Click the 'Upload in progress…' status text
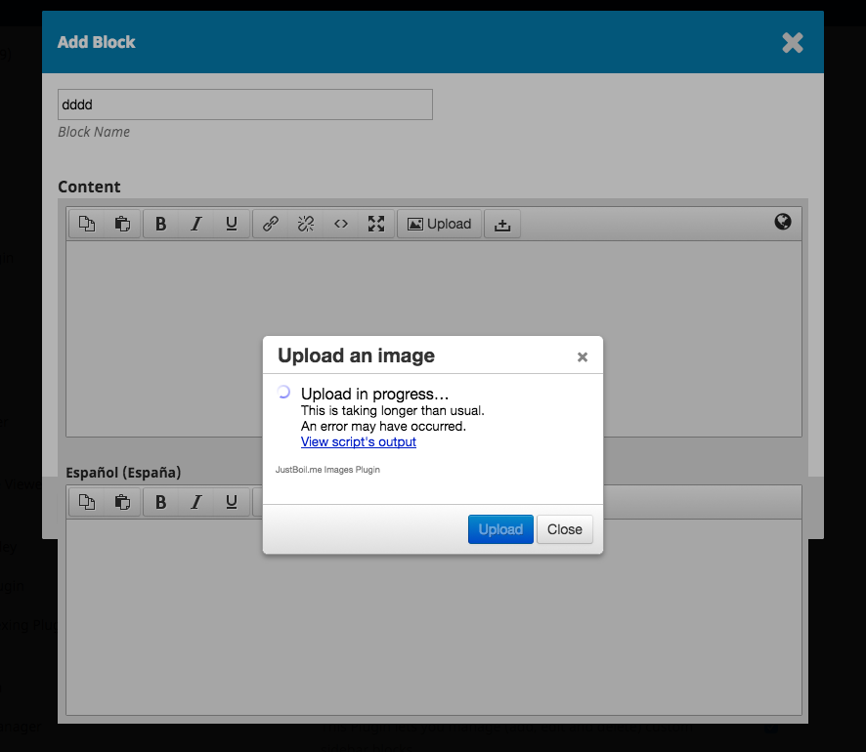The width and height of the screenshot is (866, 752). pyautogui.click(x=375, y=394)
